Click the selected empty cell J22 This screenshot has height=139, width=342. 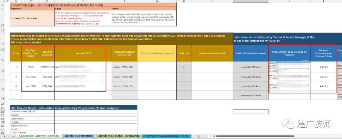click(251, 111)
